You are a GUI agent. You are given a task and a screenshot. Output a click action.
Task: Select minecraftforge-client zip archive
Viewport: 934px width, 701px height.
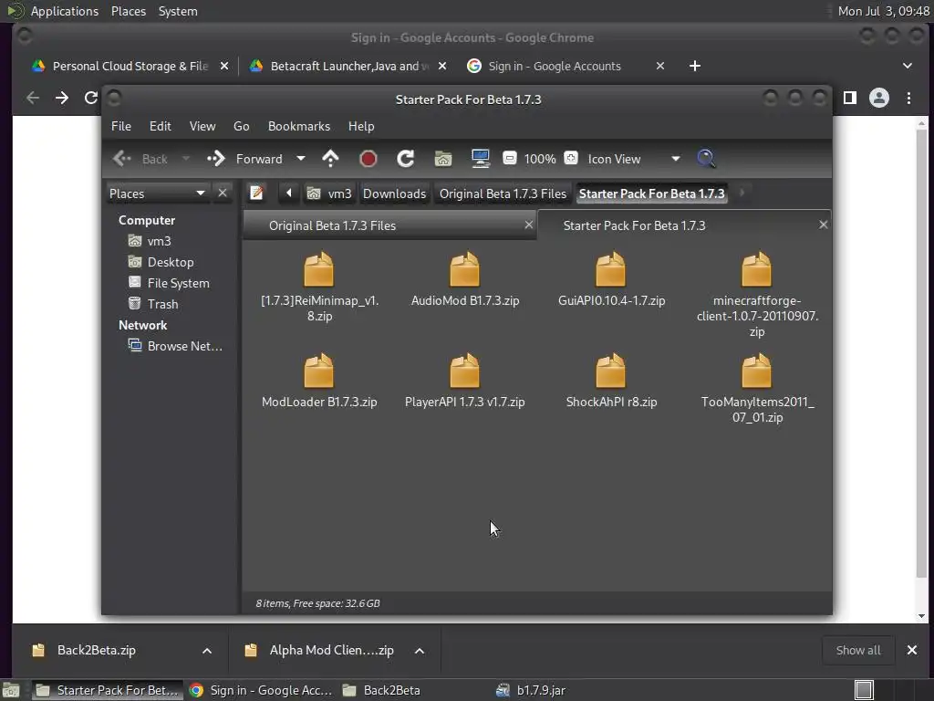(756, 269)
